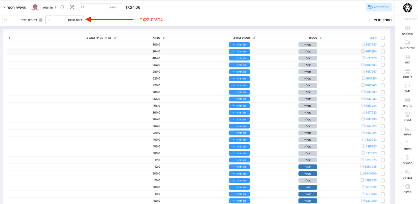
Task: Click the sort arrows in the גוביינא column header
Action: pos(115,38)
